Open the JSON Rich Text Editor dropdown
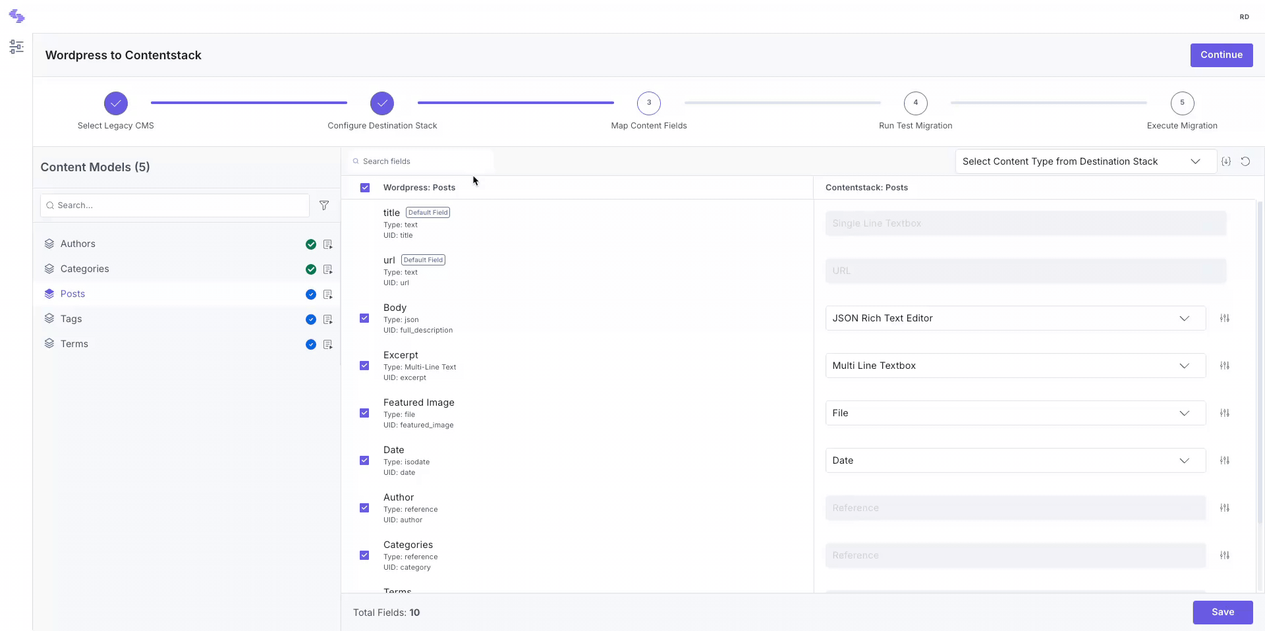This screenshot has height=631, width=1265. pos(1015,318)
